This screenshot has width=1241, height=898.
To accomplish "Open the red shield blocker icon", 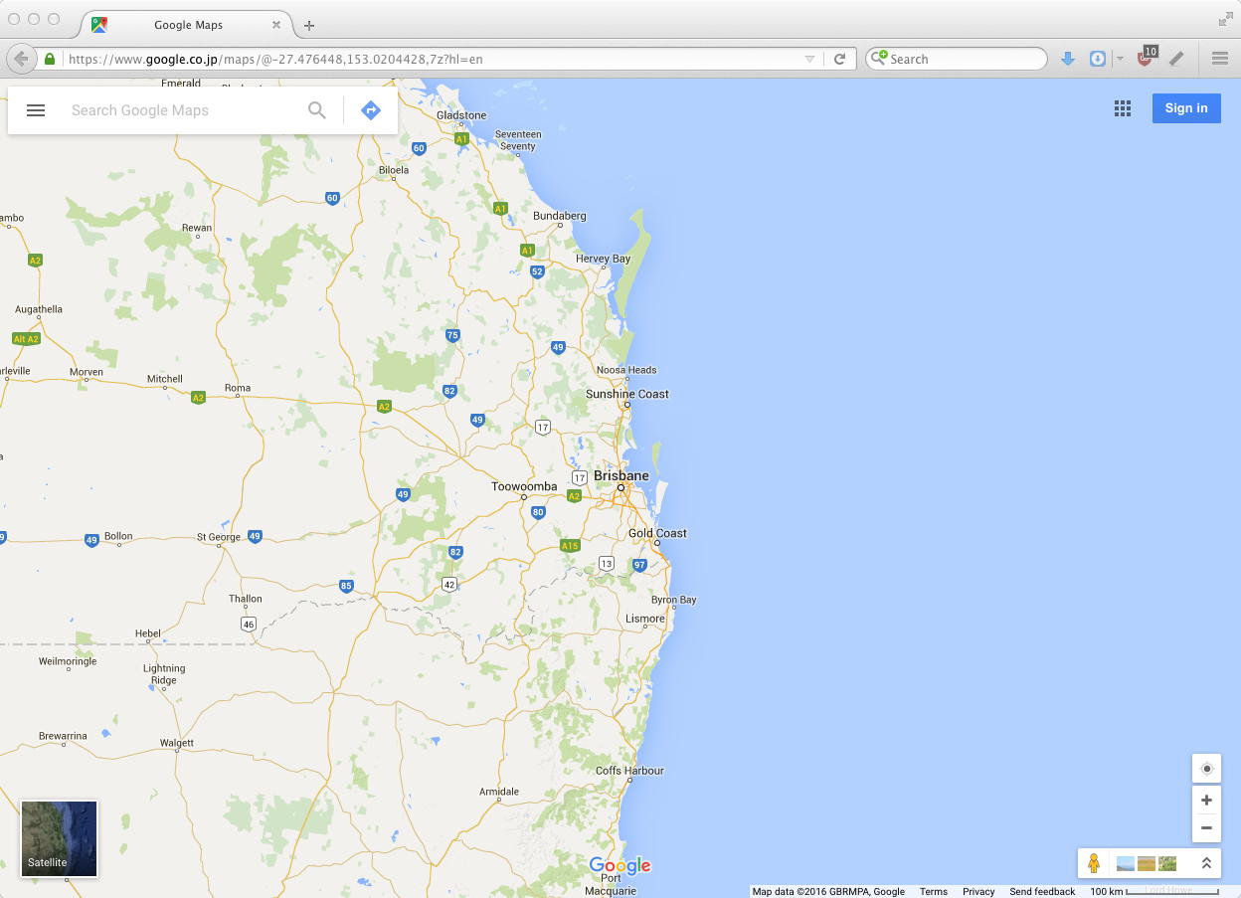I will (1146, 58).
